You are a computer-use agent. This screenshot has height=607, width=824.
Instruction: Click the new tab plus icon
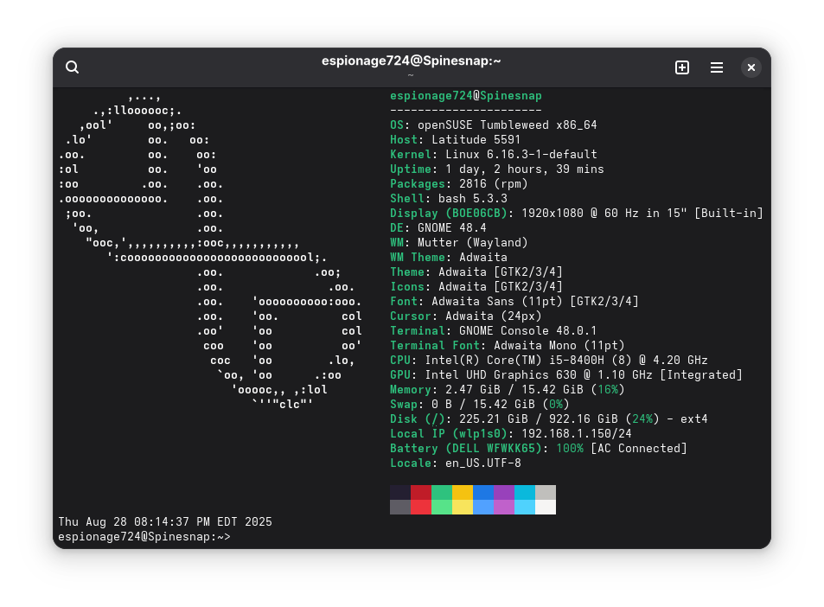(682, 67)
